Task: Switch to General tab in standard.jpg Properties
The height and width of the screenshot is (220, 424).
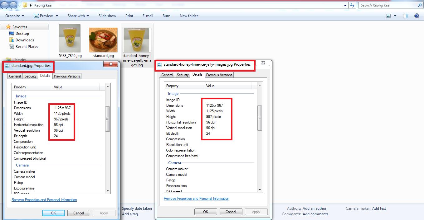Action: (x=15, y=76)
